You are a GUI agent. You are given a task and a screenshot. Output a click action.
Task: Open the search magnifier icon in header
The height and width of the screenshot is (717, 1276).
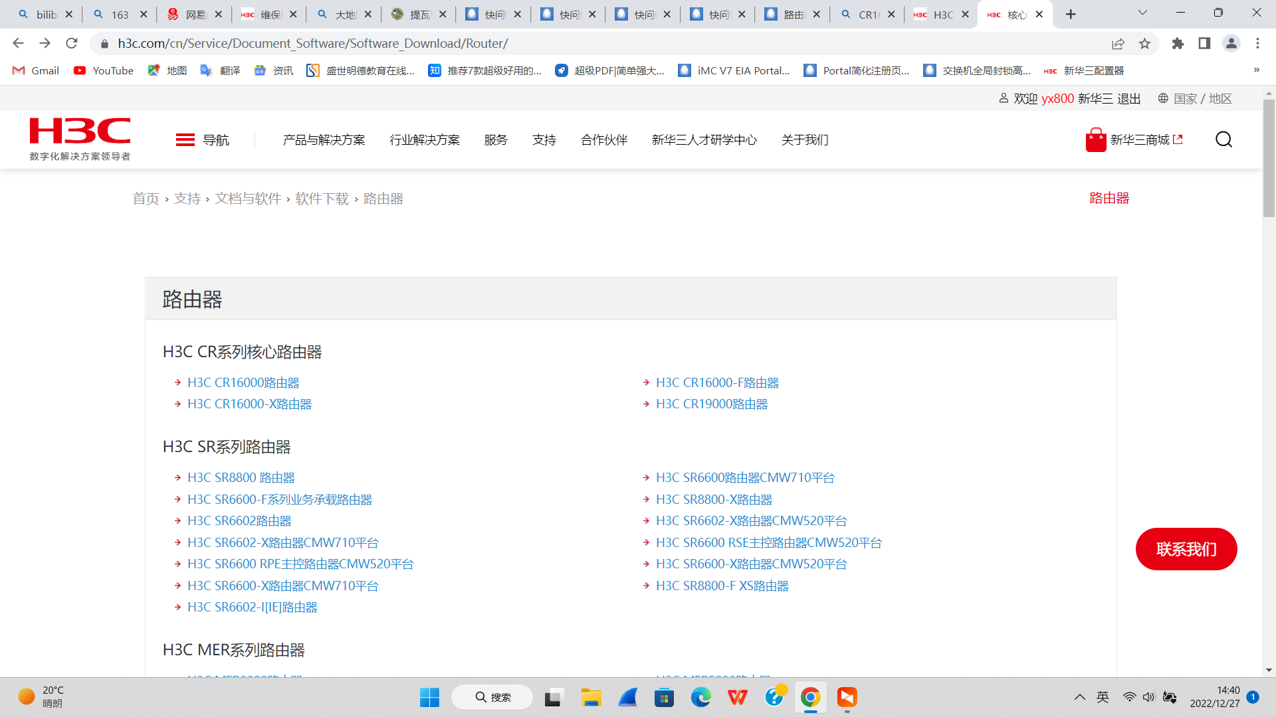pyautogui.click(x=1223, y=139)
